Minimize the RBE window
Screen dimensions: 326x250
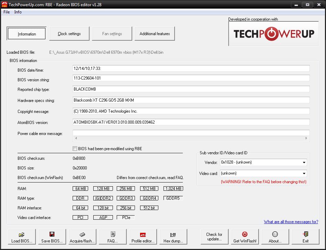296,4
